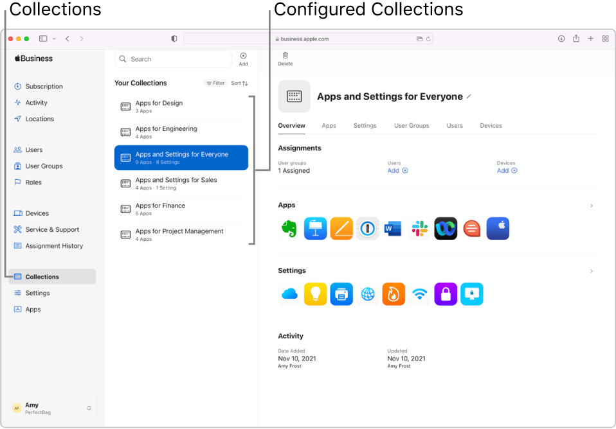Open the Keynote app icon
The height and width of the screenshot is (429, 616).
(x=315, y=228)
